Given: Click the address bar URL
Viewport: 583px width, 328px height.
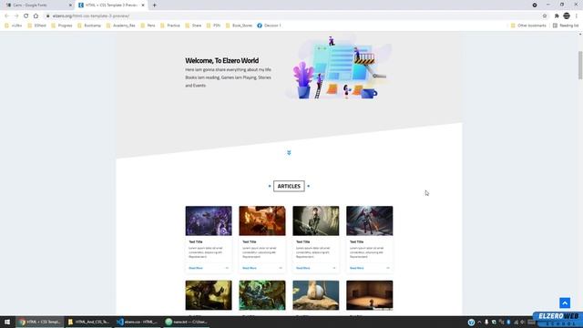Looking at the screenshot, I should pos(91,16).
